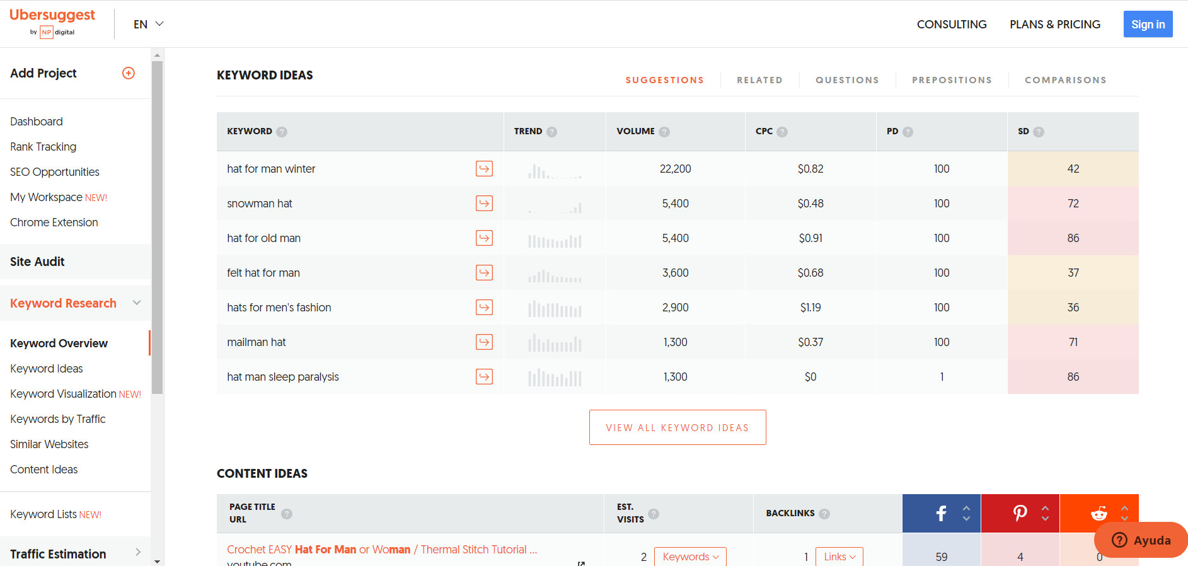Click the Ubersuggest logo

pos(52,23)
